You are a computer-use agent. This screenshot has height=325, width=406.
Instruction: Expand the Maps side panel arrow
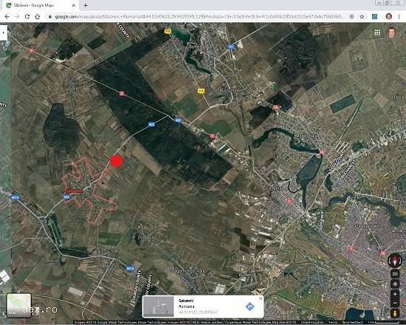(x=4, y=32)
